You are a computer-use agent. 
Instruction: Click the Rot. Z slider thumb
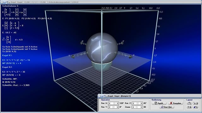tap(138, 103)
